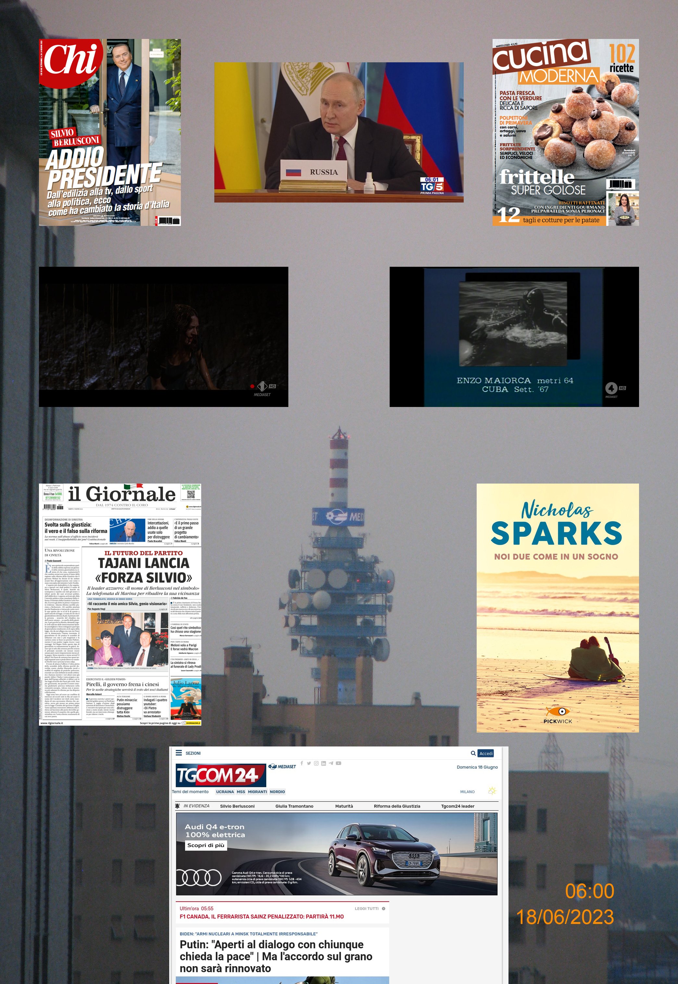This screenshot has height=984, width=678.
Task: Click the arrow icon next to LEGGI TUTTI
Action: click(x=383, y=908)
